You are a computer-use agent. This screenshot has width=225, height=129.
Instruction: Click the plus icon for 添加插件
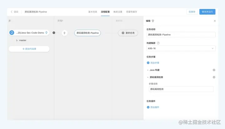point(148,107)
